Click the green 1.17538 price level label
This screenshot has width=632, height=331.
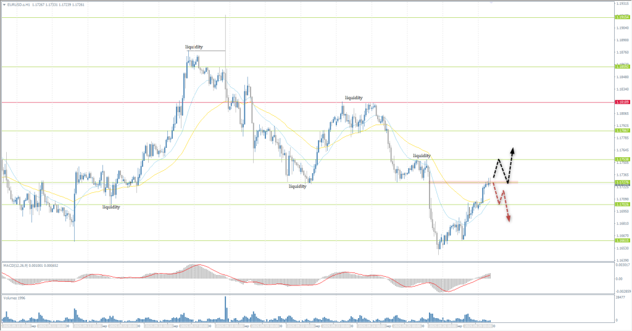pos(622,160)
